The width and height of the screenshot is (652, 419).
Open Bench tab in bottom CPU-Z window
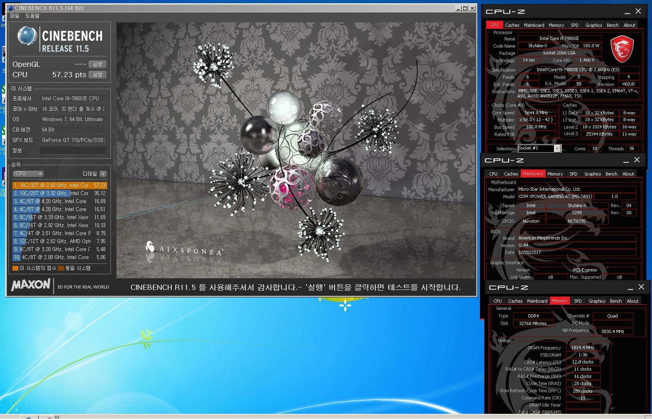(616, 301)
